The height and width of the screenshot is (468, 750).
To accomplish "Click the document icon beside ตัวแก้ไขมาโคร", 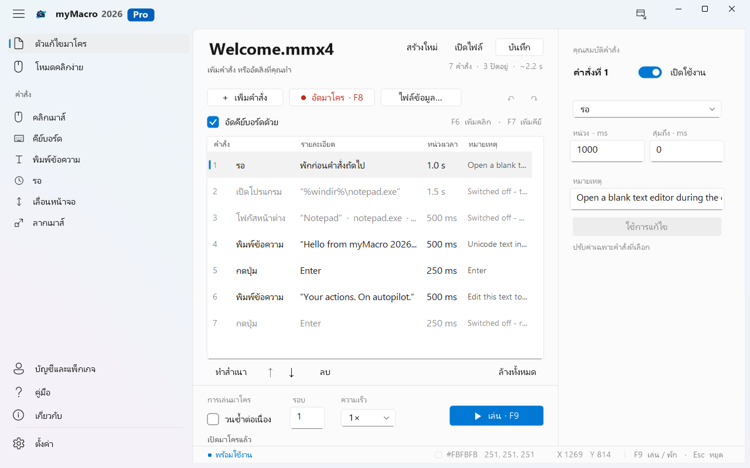I will click(x=19, y=43).
